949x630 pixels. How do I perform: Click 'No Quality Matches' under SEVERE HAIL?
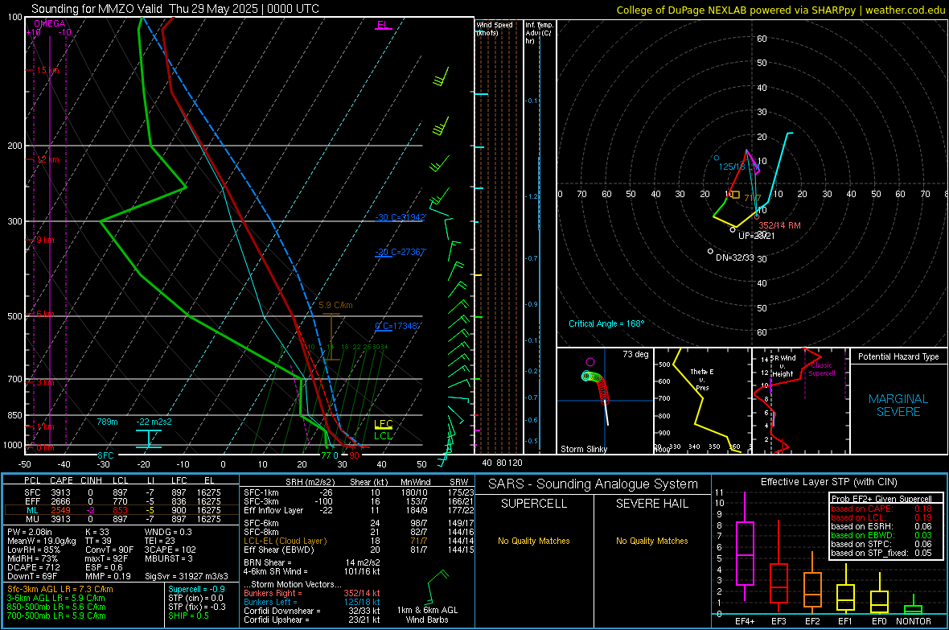(651, 541)
